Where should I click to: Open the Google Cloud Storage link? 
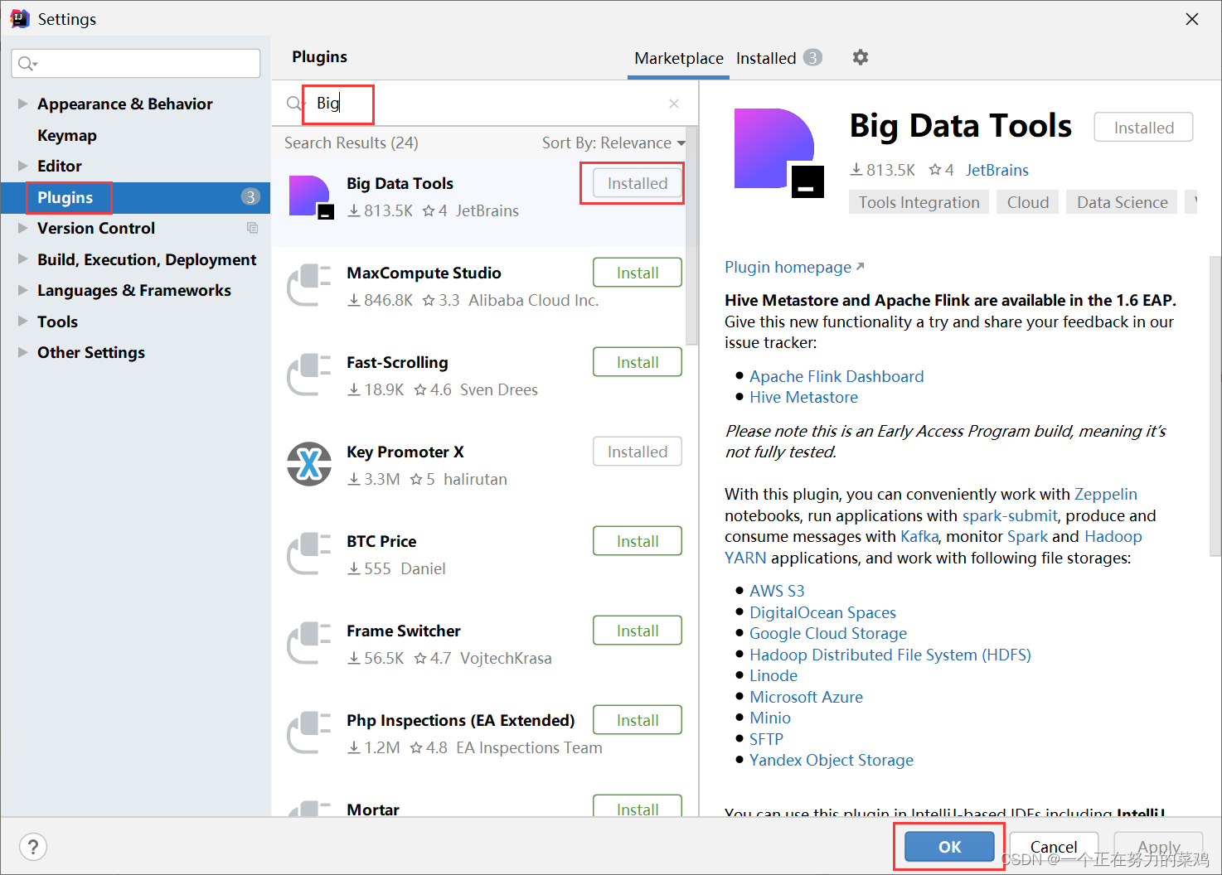tap(828, 633)
